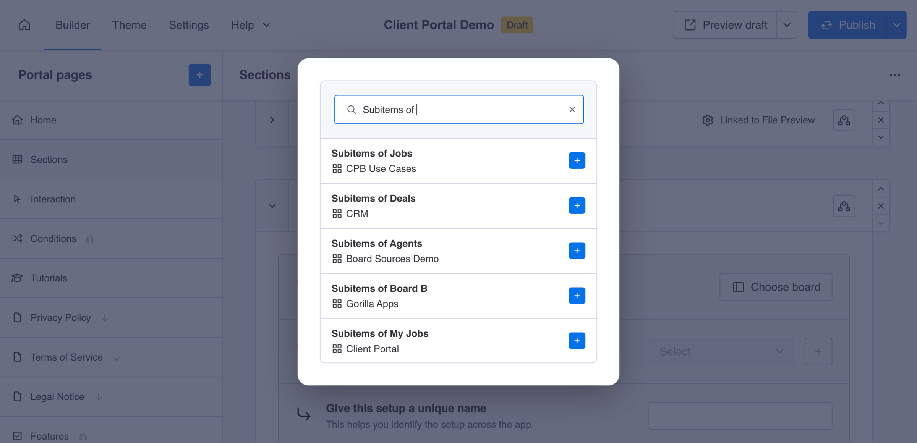Image resolution: width=917 pixels, height=443 pixels.
Task: Add Subitems of Jobs board
Action: pos(577,160)
